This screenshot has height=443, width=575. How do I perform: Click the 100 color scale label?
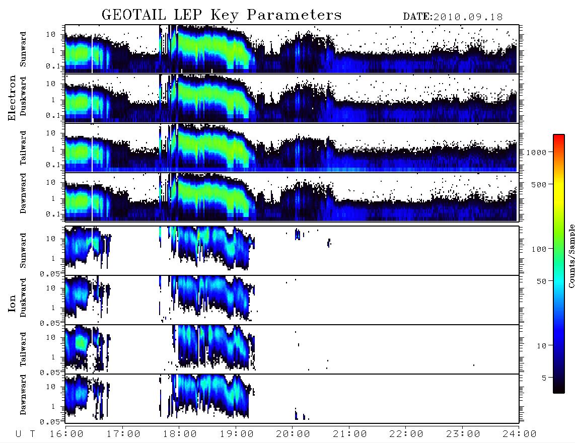[x=539, y=249]
